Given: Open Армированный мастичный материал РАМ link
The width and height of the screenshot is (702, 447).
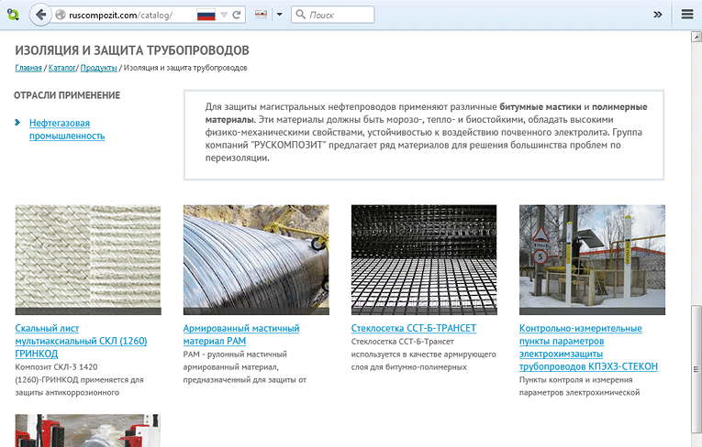Looking at the screenshot, I should [x=241, y=334].
